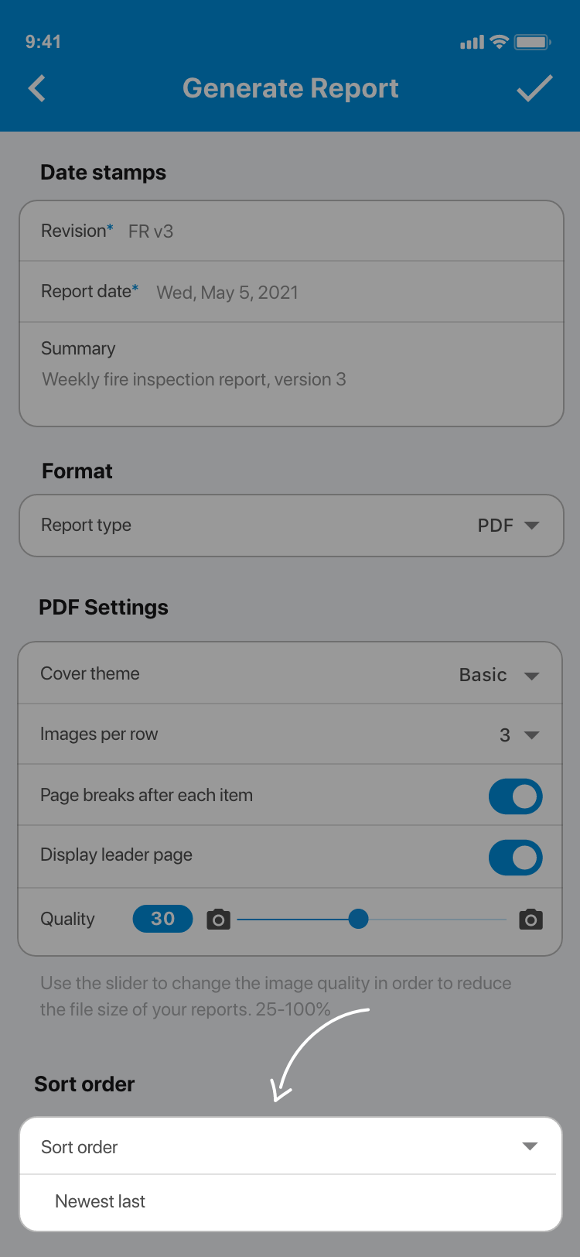Open the Report type PDF dropdown
This screenshot has height=1257, width=580.
(508, 526)
